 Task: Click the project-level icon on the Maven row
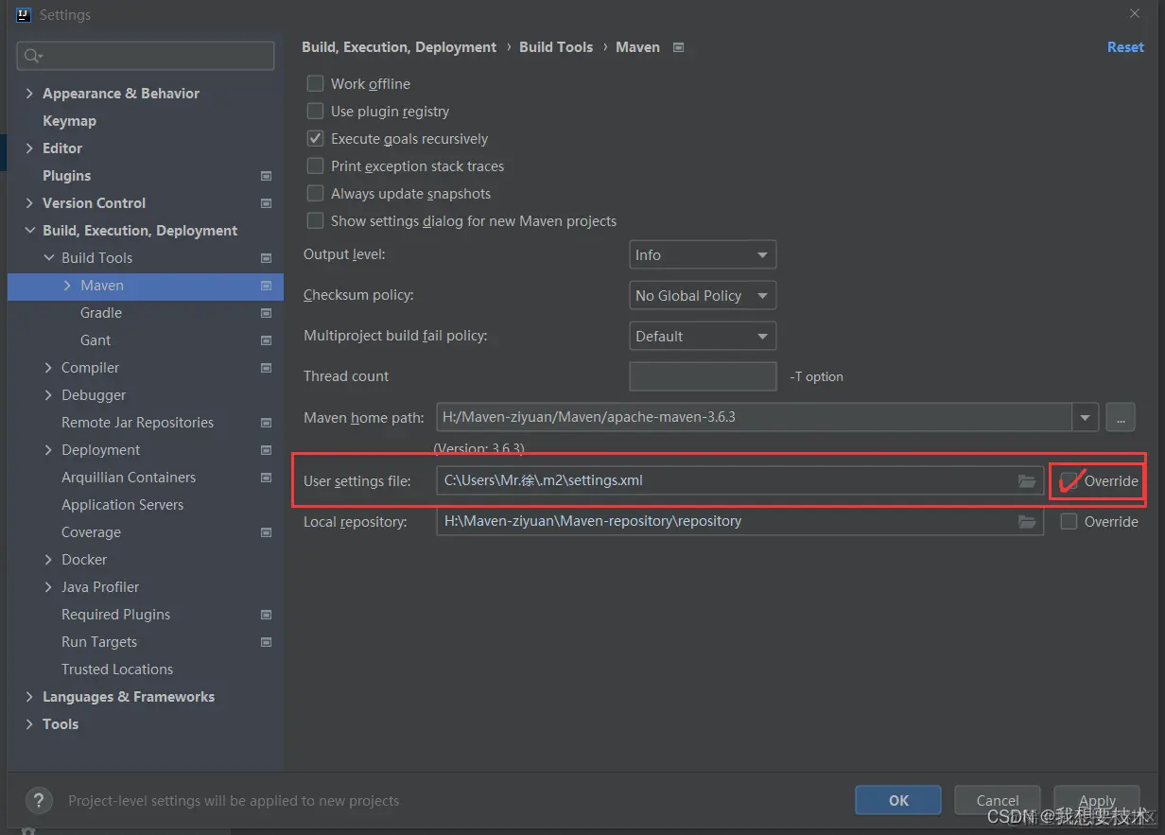[x=266, y=286]
